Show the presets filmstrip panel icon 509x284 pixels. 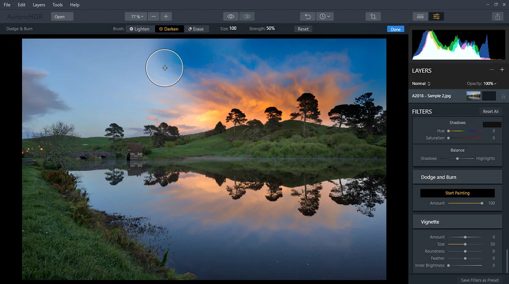(420, 17)
